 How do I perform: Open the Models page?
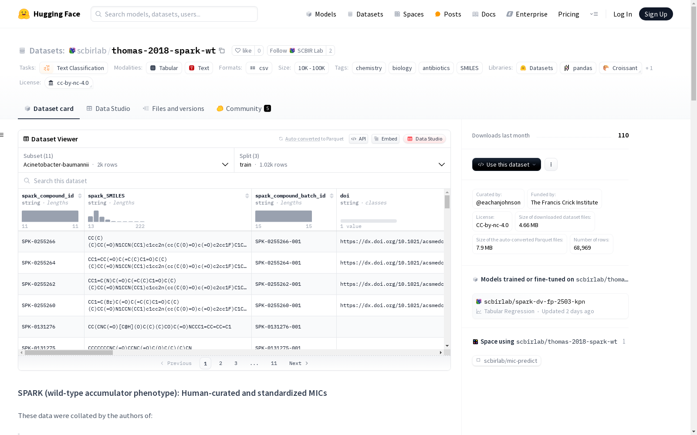point(321,14)
